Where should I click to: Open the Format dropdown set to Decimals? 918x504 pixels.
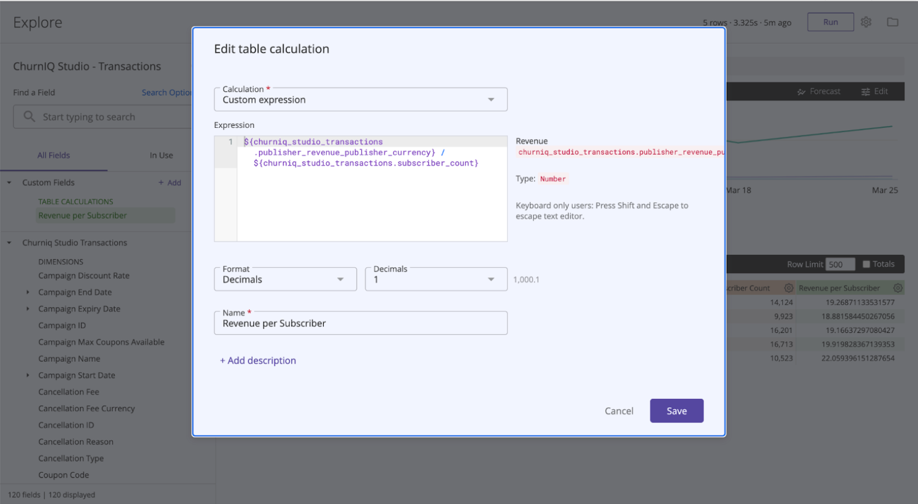[x=285, y=280]
